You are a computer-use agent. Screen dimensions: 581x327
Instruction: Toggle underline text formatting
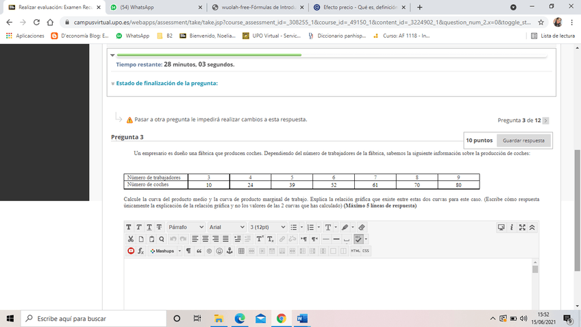coord(149,227)
